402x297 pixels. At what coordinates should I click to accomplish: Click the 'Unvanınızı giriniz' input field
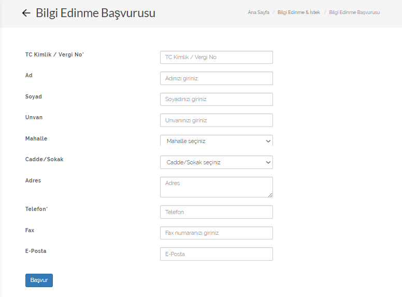216,120
